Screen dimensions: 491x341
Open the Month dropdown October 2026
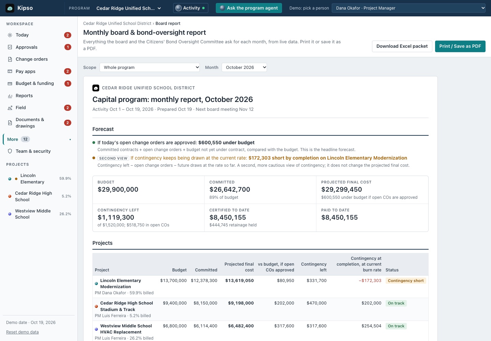(x=244, y=68)
